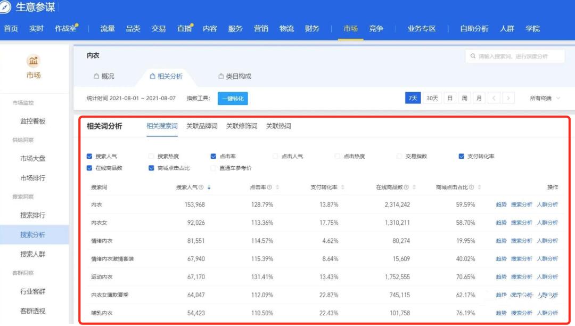The height and width of the screenshot is (326, 575).
Task: Open the 竞争 menu in the top bar
Action: coord(377,29)
